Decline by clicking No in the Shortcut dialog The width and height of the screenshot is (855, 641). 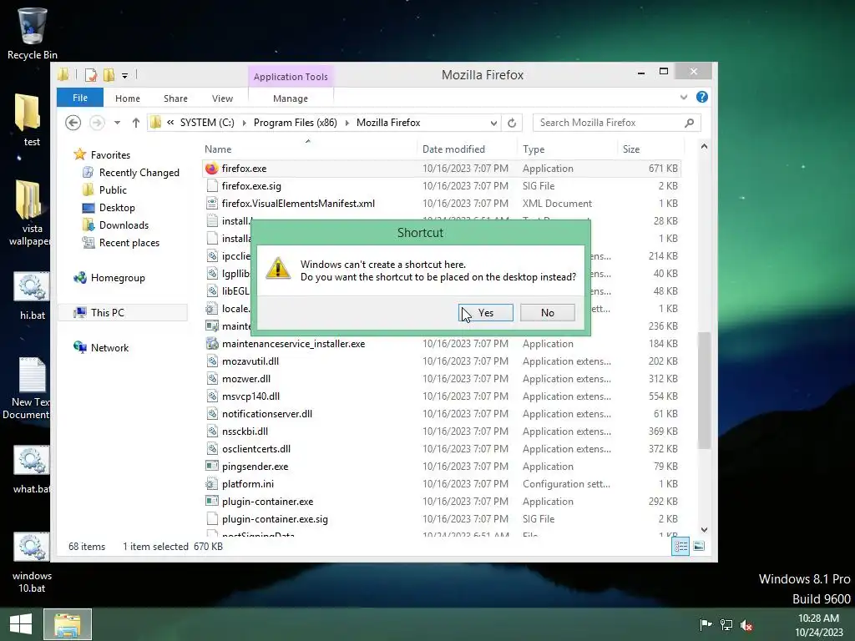point(548,312)
